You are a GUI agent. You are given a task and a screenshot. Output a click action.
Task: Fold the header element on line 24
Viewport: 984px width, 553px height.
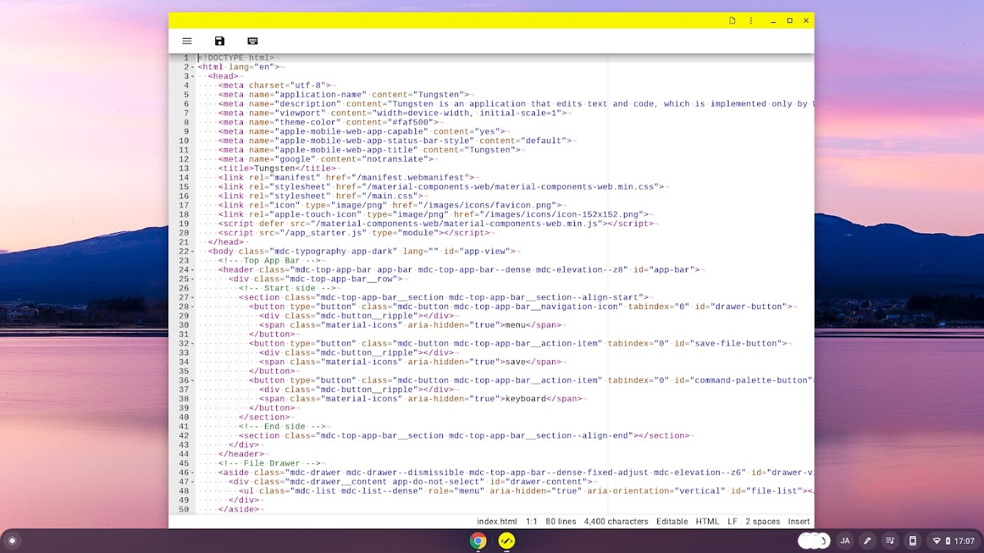pos(193,270)
